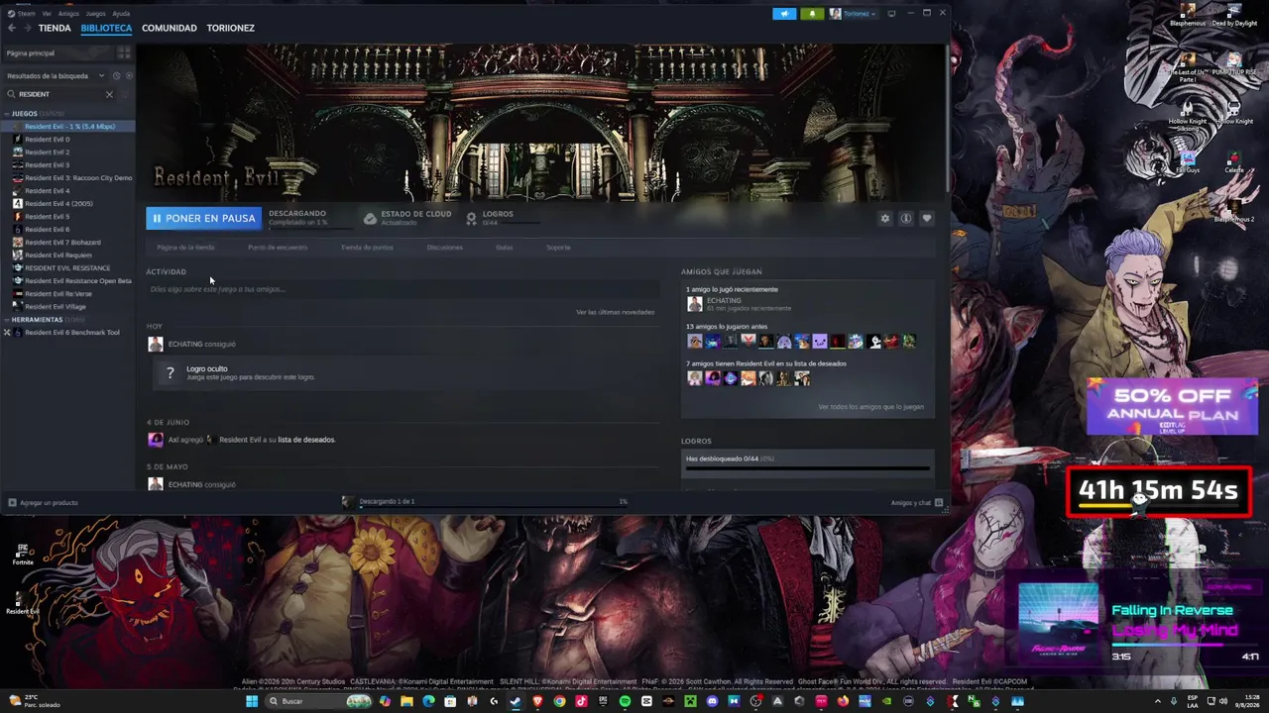The width and height of the screenshot is (1269, 713).
Task: Open advanced search filter options
Action: coord(126,94)
